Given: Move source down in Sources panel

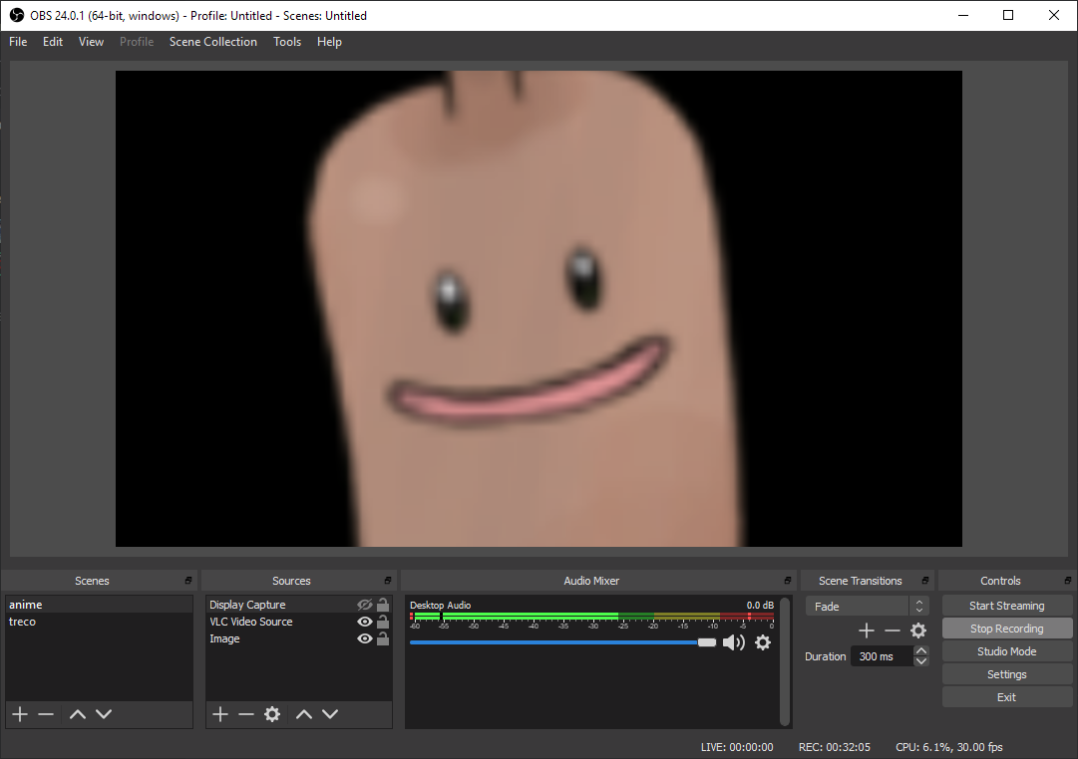Looking at the screenshot, I should click(x=330, y=714).
